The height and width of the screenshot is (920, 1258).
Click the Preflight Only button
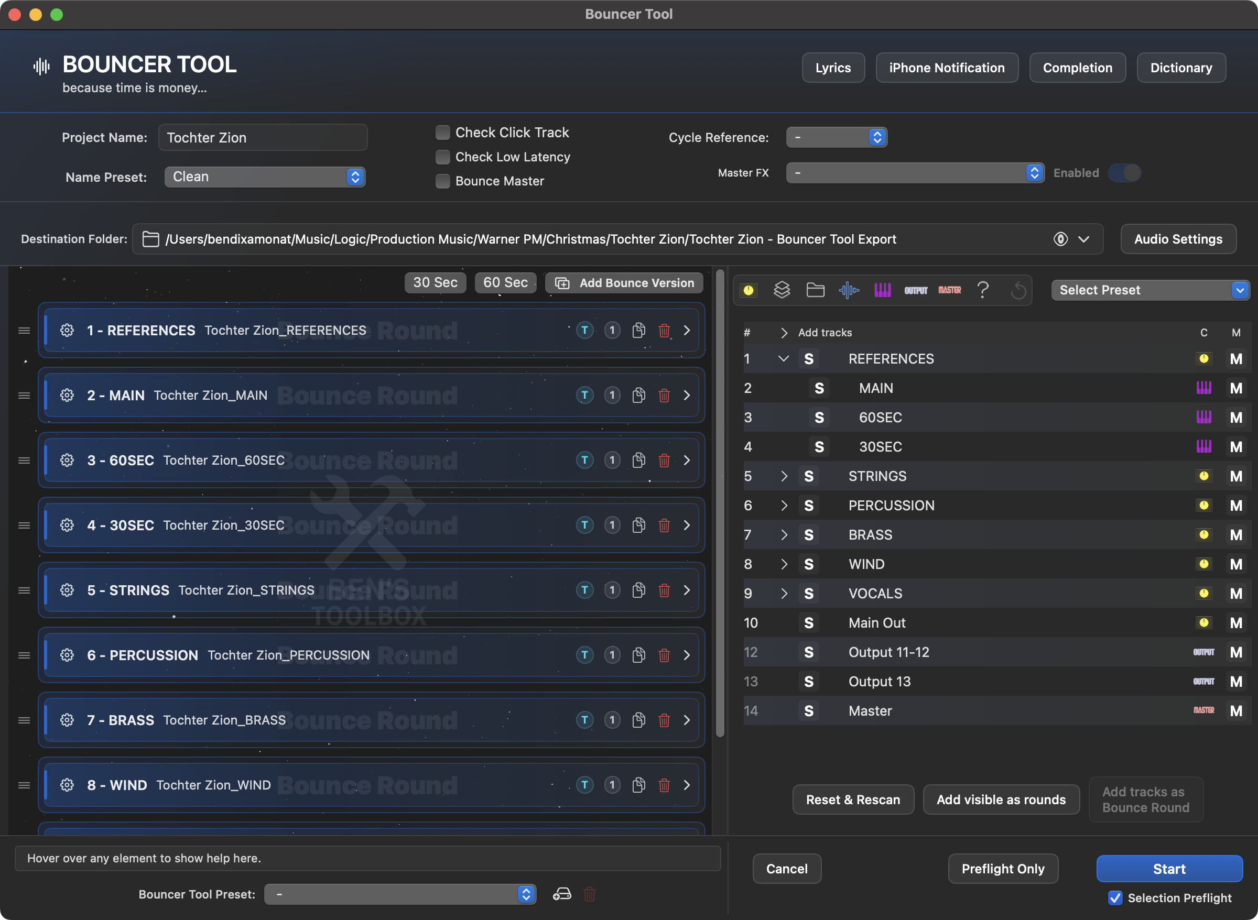click(1002, 869)
